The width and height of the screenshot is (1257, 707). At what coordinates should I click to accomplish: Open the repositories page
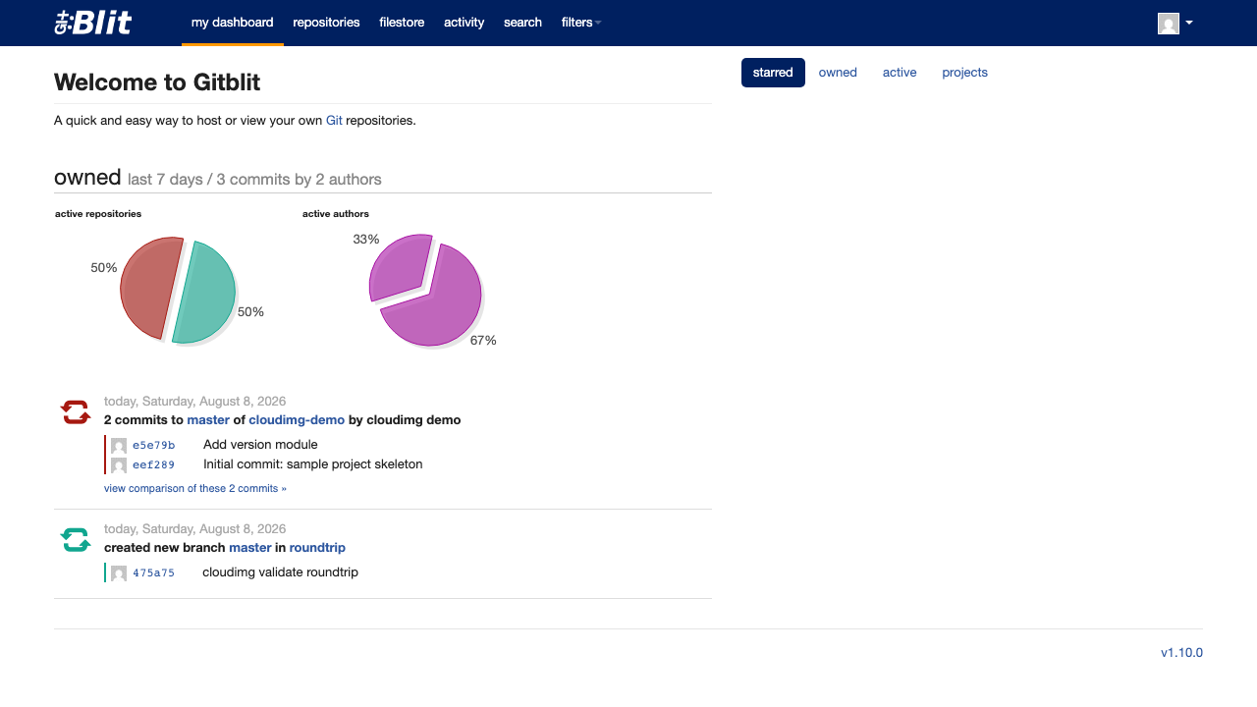(x=326, y=23)
